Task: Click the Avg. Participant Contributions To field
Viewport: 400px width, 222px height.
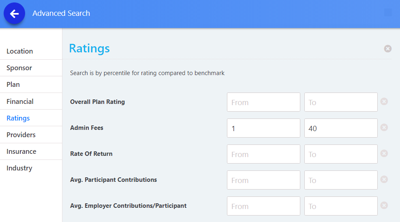Action: [341, 180]
